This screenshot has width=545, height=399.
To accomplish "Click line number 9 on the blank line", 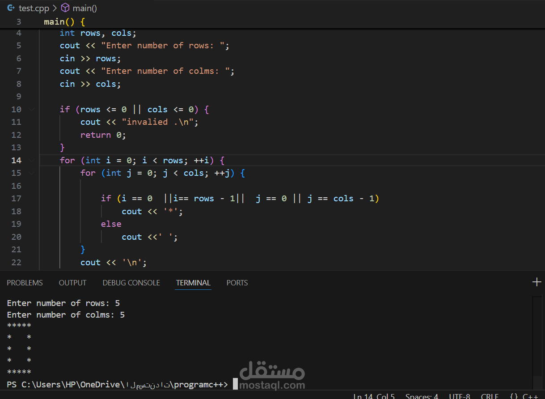I will [19, 96].
